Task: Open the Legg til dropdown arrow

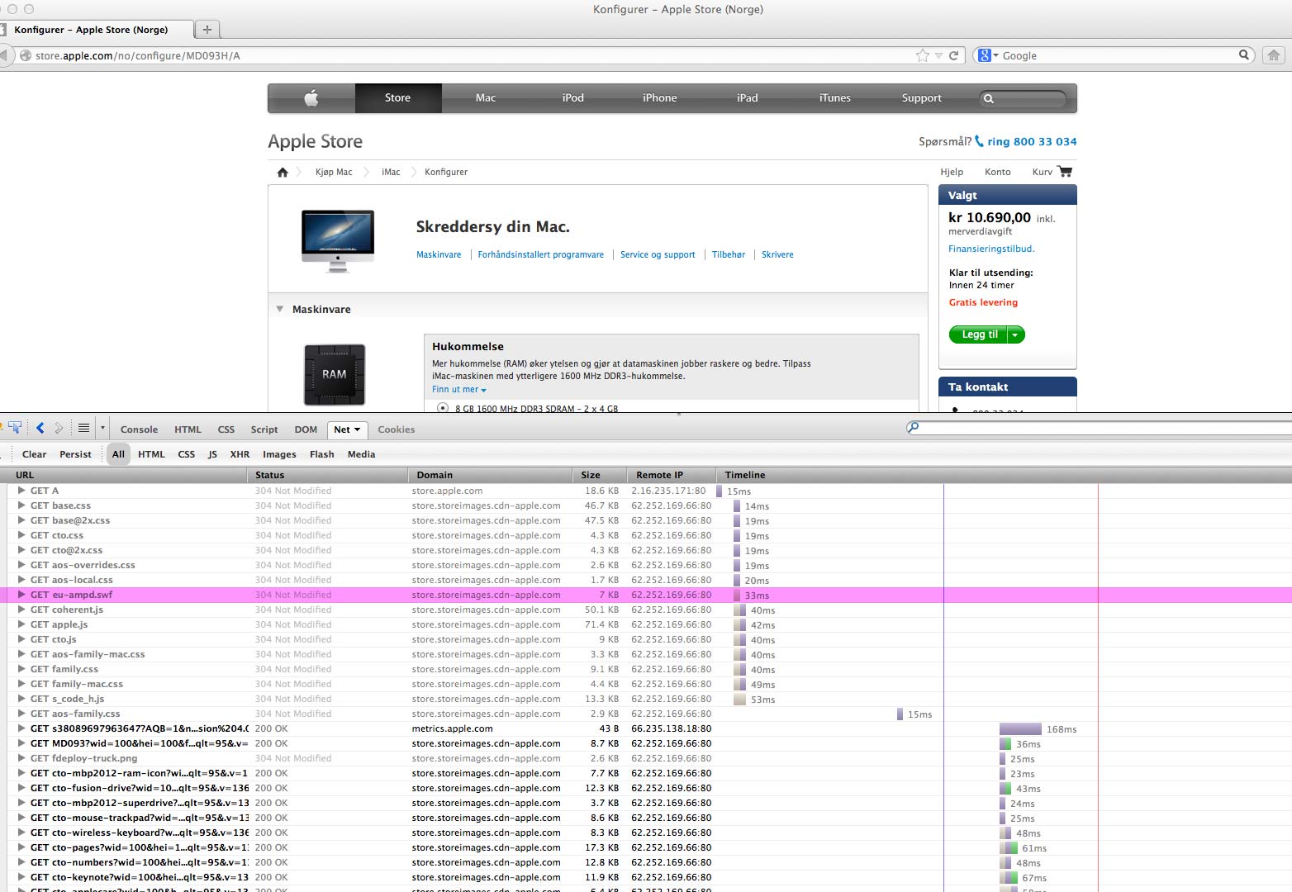Action: (1015, 334)
